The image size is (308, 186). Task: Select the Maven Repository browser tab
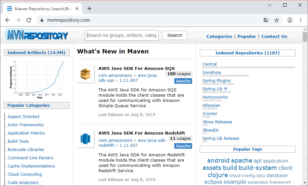coord(42,9)
